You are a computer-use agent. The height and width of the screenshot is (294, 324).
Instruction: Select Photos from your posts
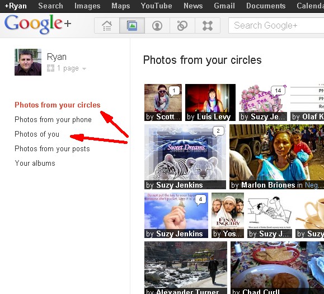pos(52,149)
